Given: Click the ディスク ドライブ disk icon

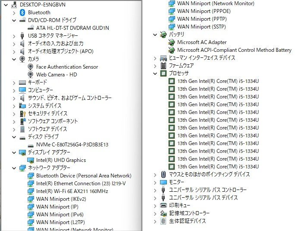Looking at the screenshot, I should click(22, 138).
